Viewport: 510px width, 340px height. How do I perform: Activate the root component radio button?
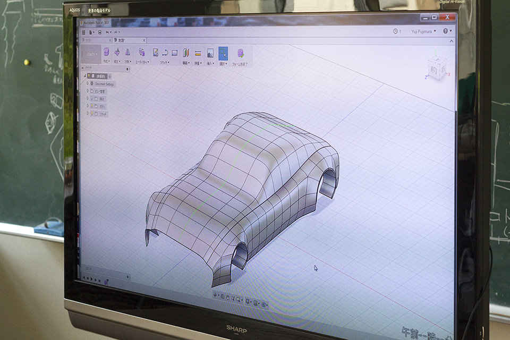click(109, 76)
